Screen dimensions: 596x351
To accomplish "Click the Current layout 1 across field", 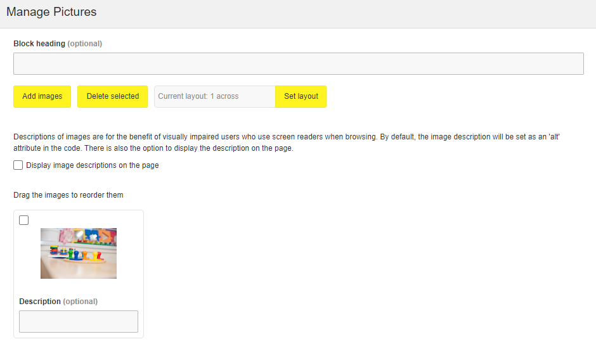I will 214,96.
